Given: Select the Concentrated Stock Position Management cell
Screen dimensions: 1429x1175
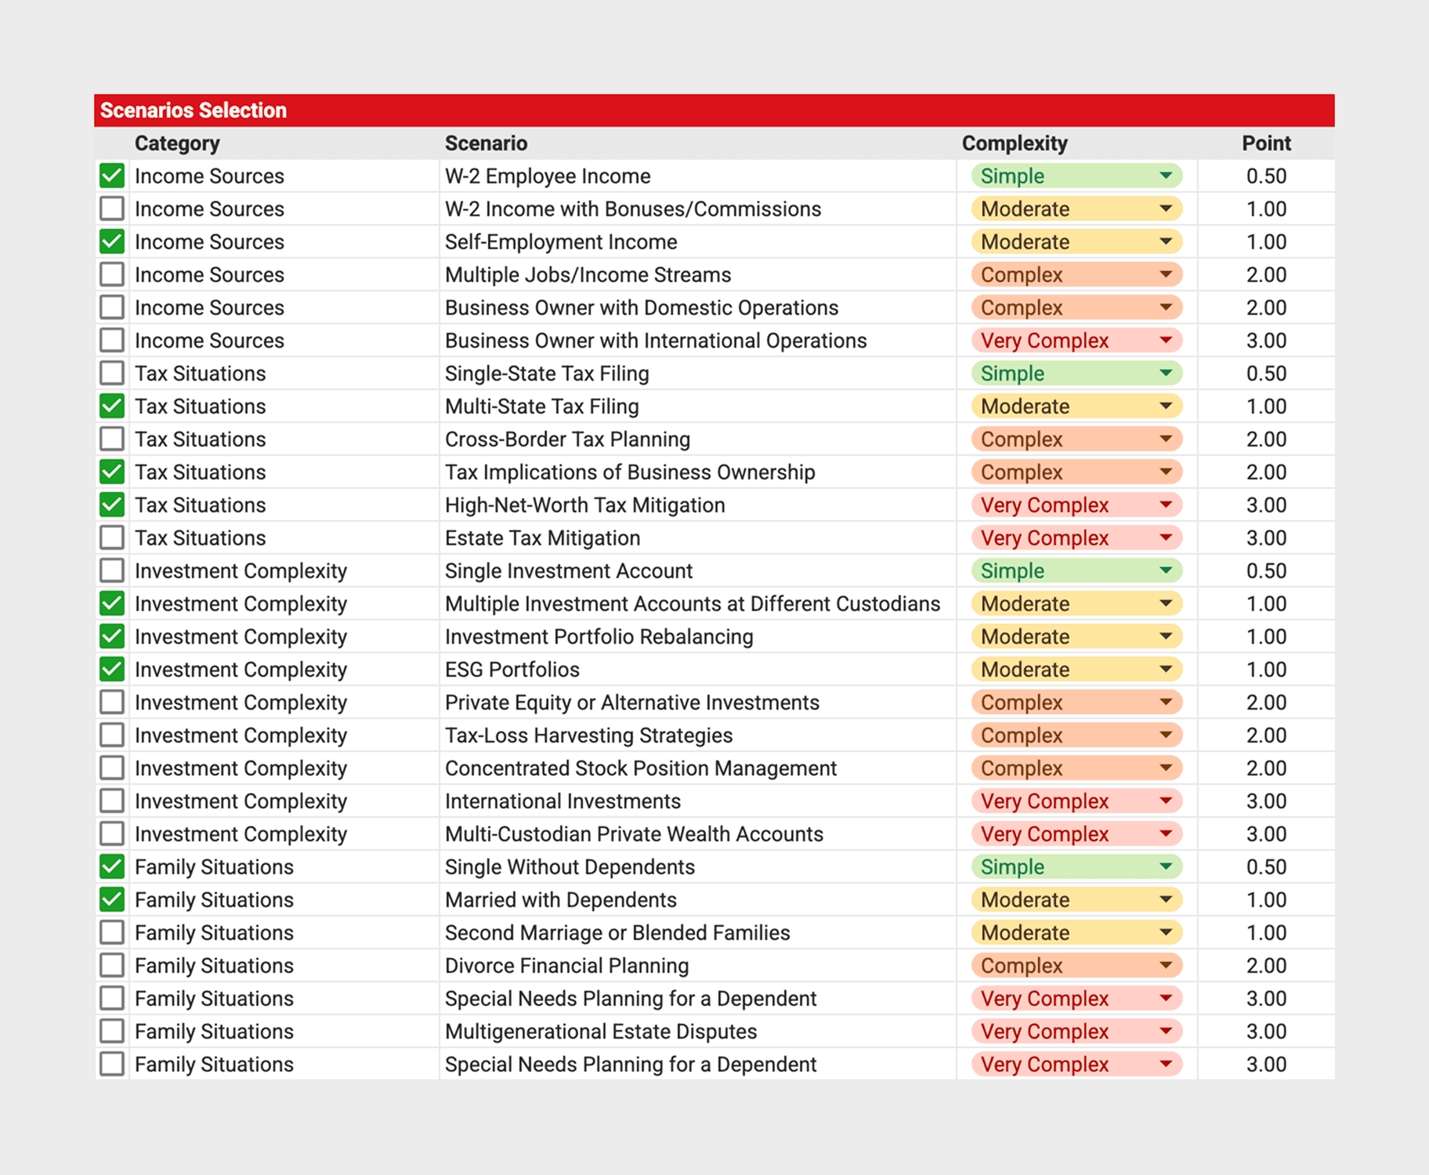Looking at the screenshot, I should [x=698, y=768].
